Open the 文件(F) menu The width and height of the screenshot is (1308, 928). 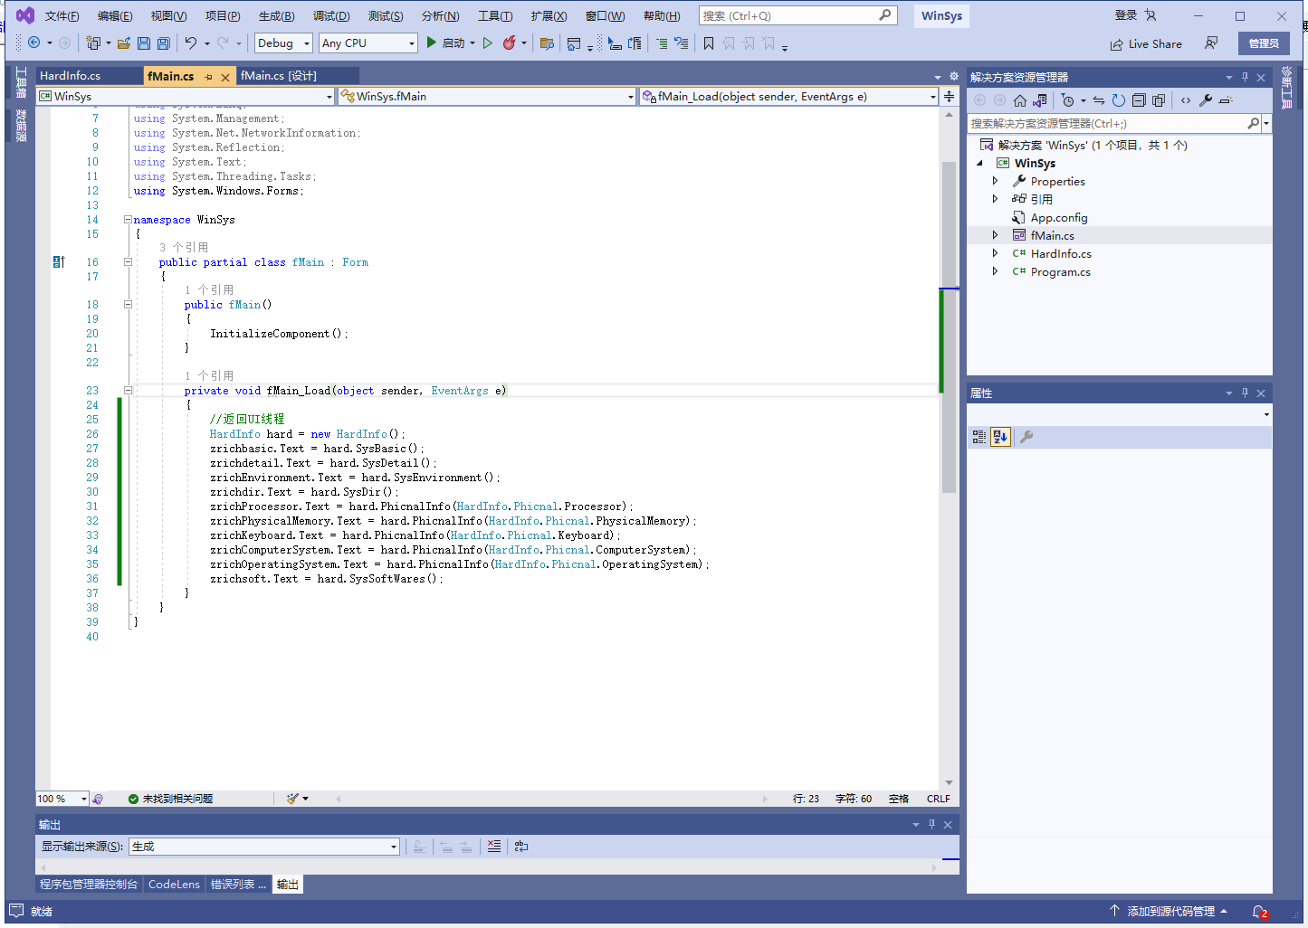pos(62,16)
